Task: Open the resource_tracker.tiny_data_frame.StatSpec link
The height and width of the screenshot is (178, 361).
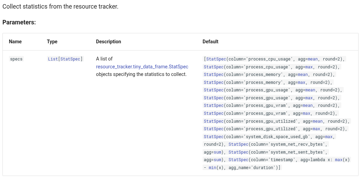Action: pyautogui.click(x=142, y=67)
